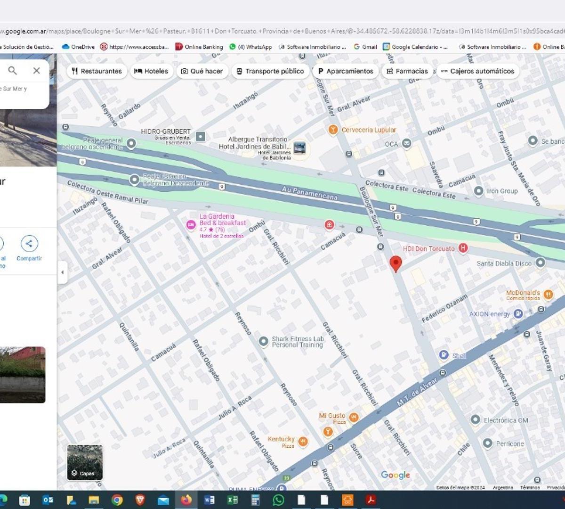
Task: Select the Qué hacer chip
Action: (x=202, y=71)
